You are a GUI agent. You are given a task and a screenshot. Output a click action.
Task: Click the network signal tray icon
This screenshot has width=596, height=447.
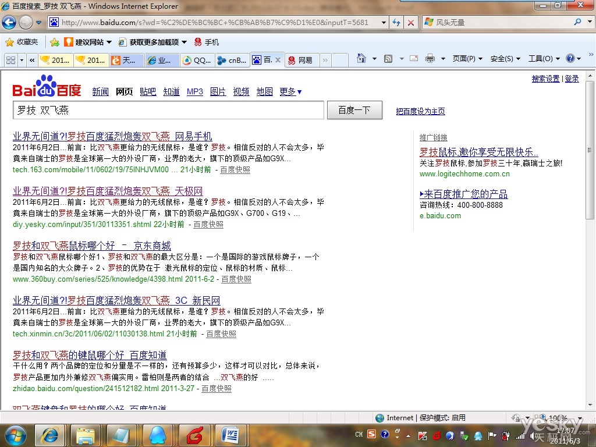(x=520, y=435)
